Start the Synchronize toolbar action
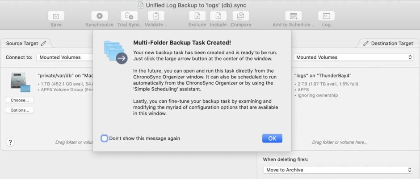This screenshot has width=420, height=179. click(99, 16)
